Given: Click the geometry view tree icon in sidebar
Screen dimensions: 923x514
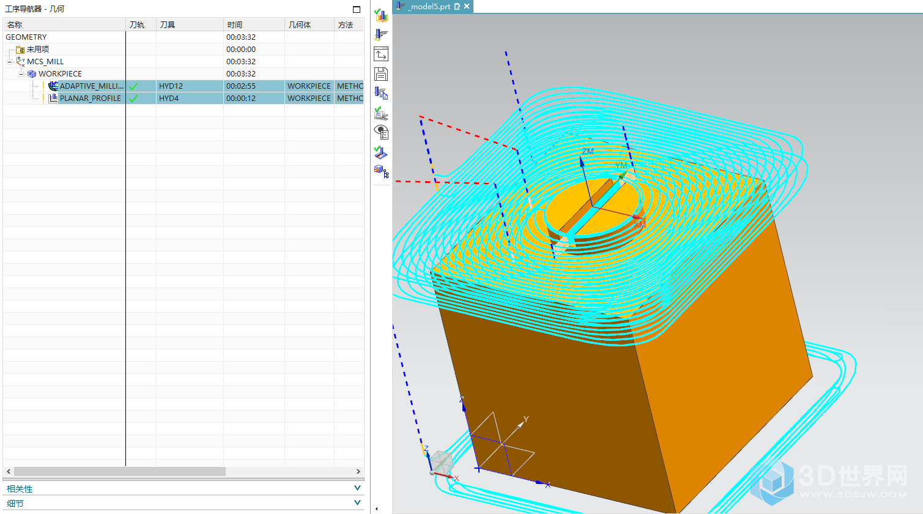Looking at the screenshot, I should 381,171.
